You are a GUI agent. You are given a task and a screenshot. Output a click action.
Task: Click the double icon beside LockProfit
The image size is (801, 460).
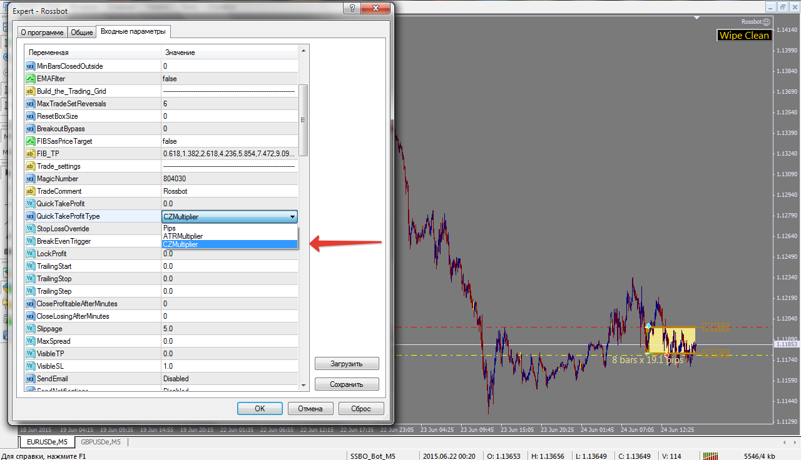pos(30,254)
